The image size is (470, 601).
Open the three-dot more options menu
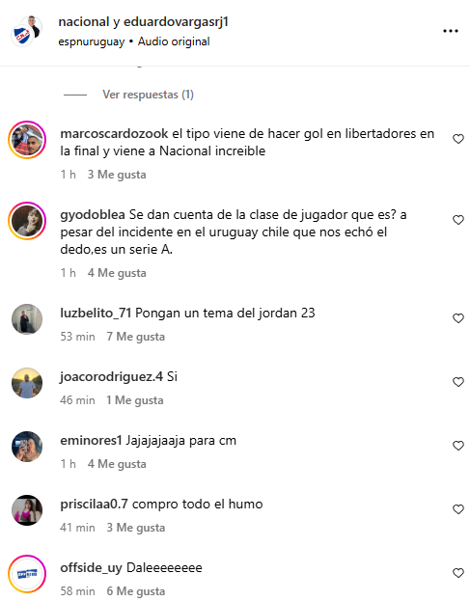point(451,31)
